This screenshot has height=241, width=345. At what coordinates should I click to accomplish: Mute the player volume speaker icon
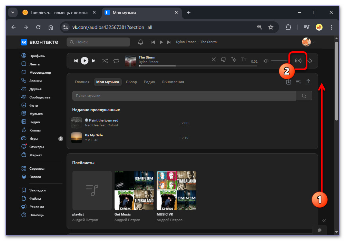pos(266,61)
